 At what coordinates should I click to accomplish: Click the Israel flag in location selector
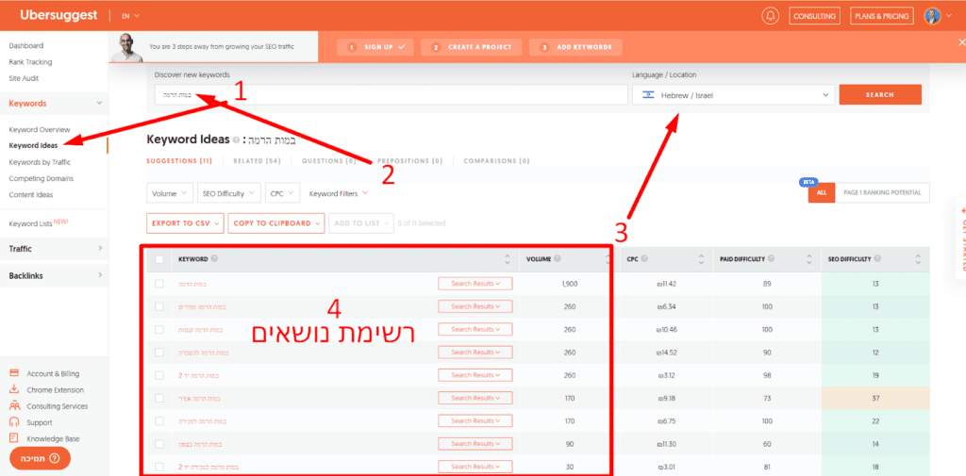647,95
